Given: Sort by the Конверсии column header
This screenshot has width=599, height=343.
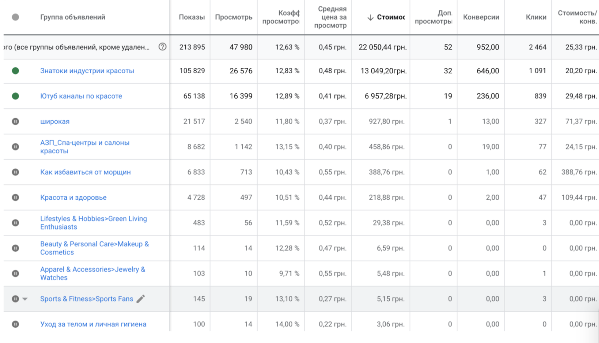Looking at the screenshot, I should [481, 17].
